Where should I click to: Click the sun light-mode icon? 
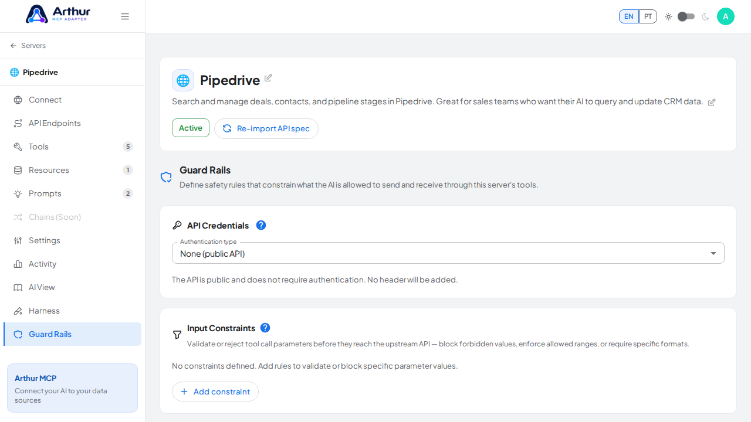(x=668, y=16)
